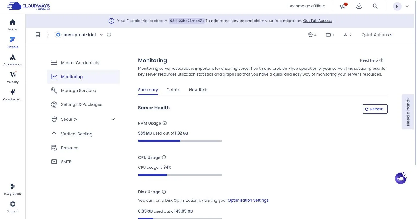Click Become an affiliate link
This screenshot has width=417, height=219.
307,6
